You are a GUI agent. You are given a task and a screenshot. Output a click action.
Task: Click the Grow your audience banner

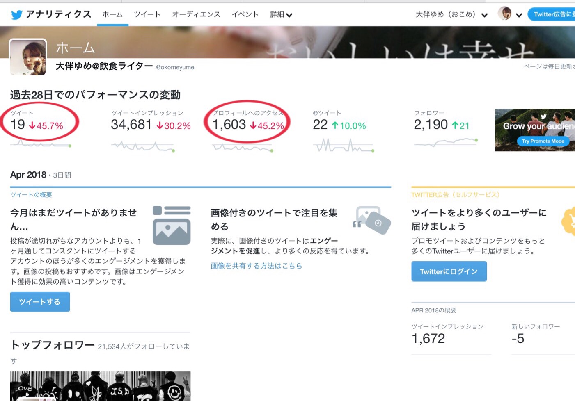535,130
